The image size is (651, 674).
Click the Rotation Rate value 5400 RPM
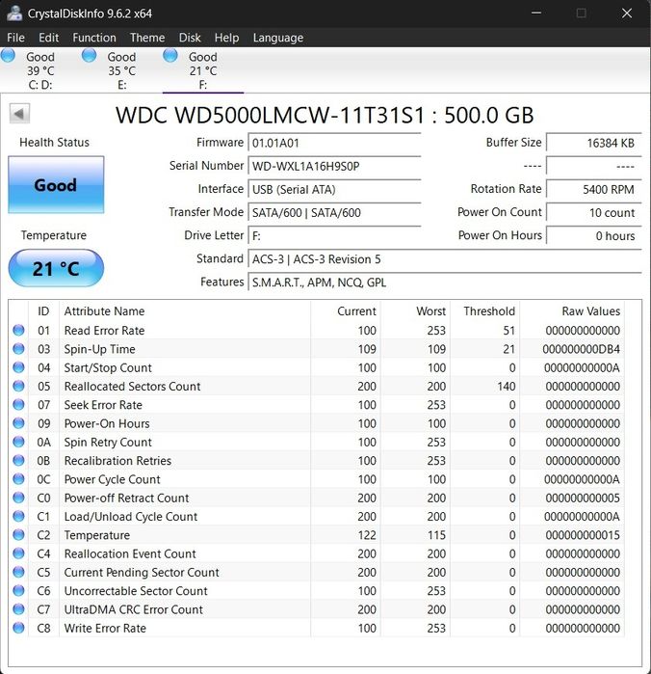pos(594,190)
